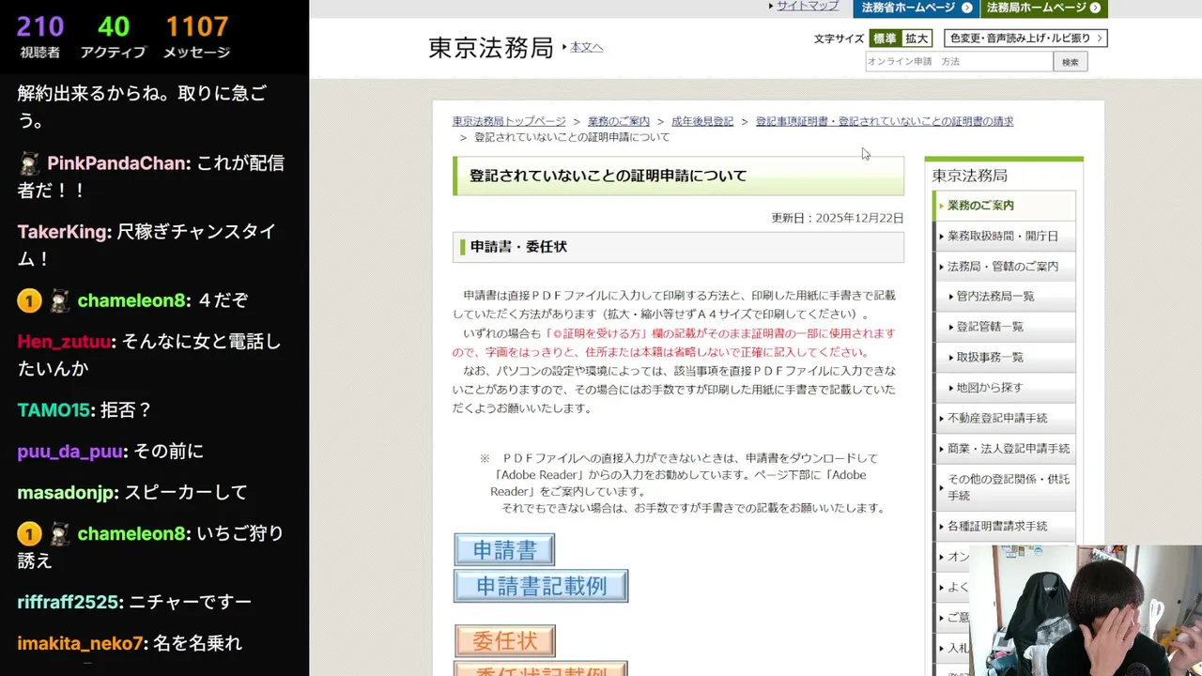Open 登記管轄一覧 sidebar item

tap(1004, 327)
